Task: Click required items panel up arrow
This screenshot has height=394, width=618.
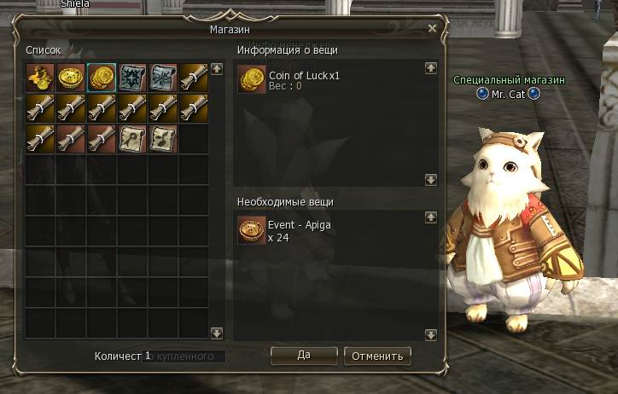Action: coord(431,217)
